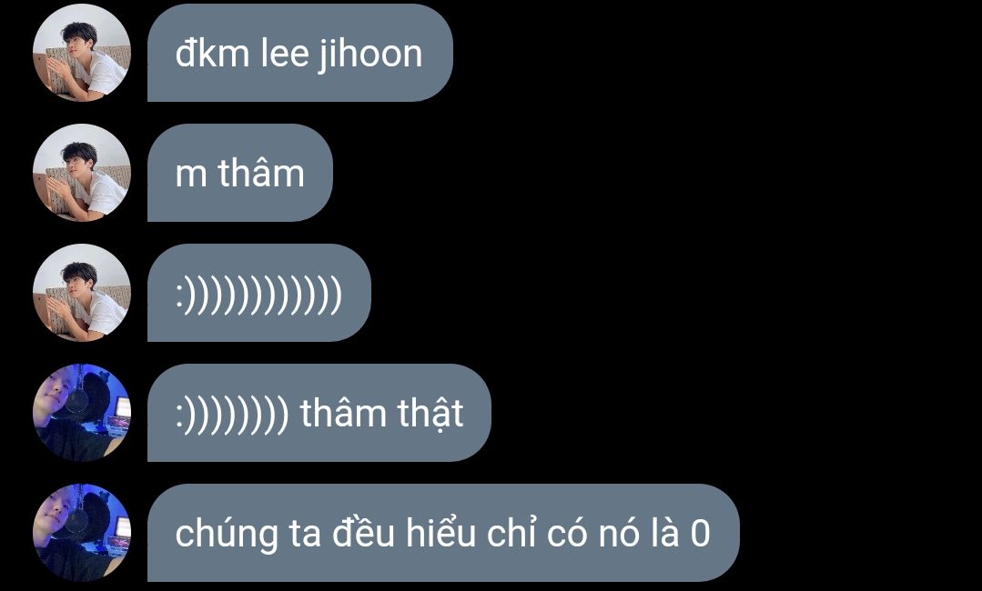Click the word 'đkm' in the first message
This screenshot has height=591, width=982.
(x=212, y=53)
